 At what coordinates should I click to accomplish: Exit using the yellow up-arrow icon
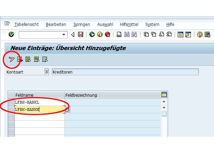click(100, 35)
